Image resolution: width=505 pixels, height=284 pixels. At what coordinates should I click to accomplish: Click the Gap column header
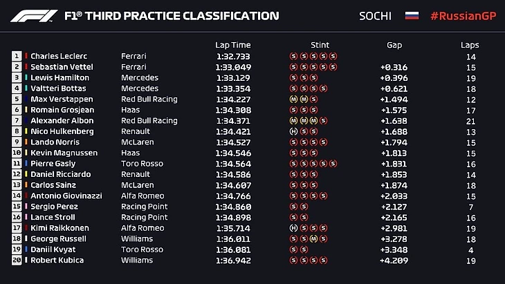coord(394,45)
